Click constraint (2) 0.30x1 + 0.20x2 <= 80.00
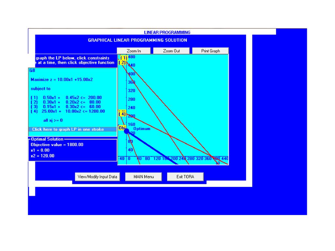 pos(66,102)
